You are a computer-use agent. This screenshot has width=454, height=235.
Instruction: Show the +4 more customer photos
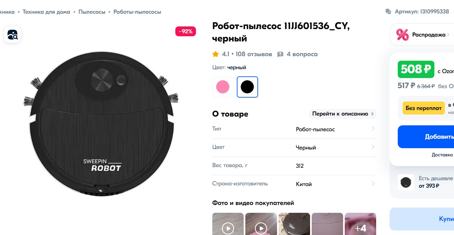360,224
